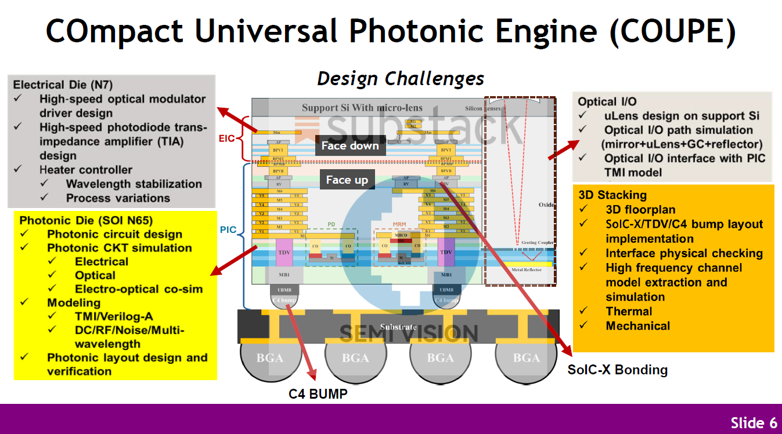Toggle the checkmark beside uLens design on support Si
The height and width of the screenshot is (434, 782).
pyautogui.click(x=581, y=116)
